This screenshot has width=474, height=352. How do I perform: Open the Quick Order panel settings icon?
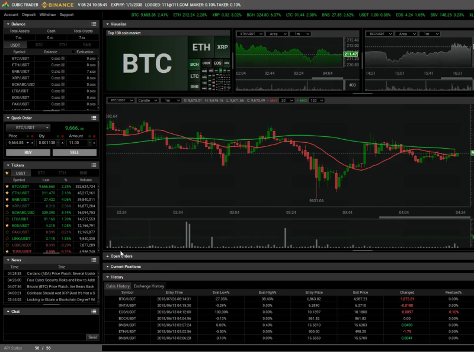point(94,117)
